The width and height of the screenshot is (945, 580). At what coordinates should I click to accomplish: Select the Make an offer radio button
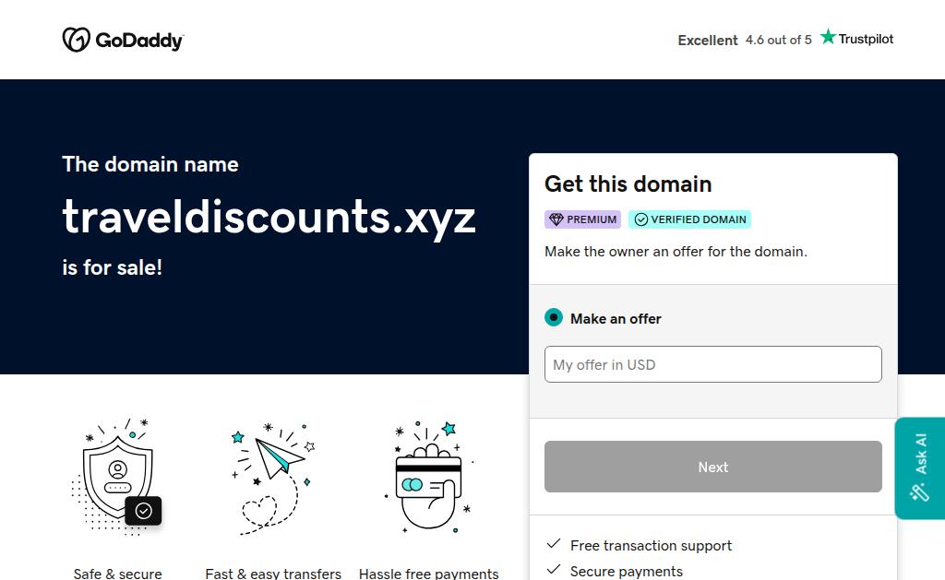[554, 318]
